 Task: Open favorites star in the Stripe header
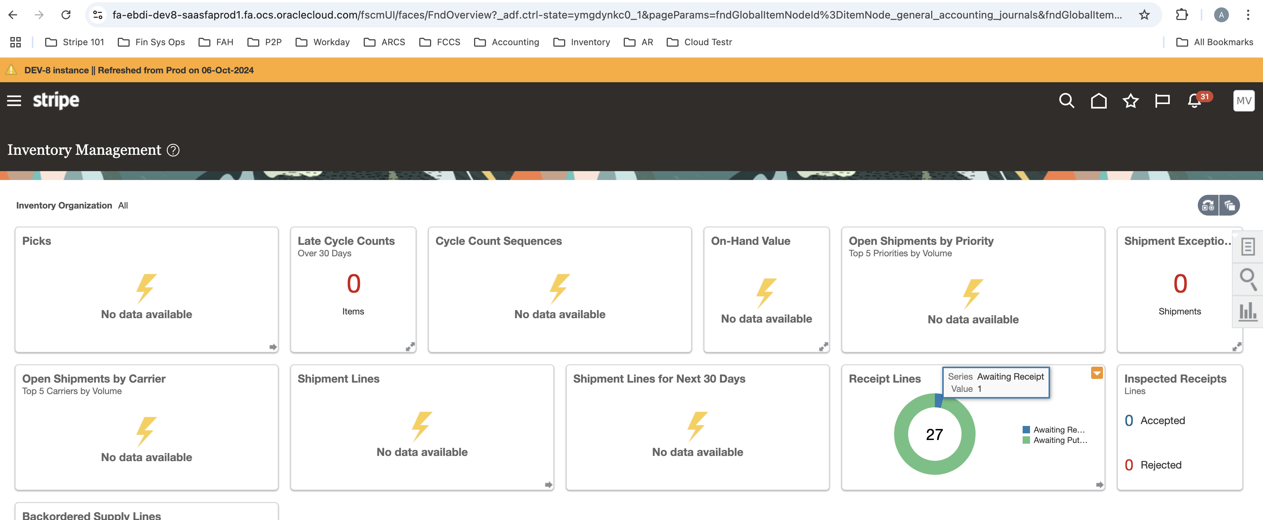click(x=1130, y=101)
